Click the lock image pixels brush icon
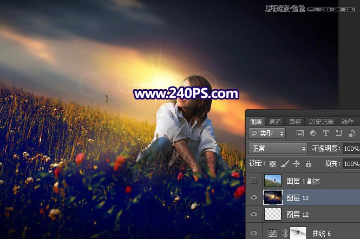Image resolution: width=360 pixels, height=239 pixels. [x=284, y=163]
